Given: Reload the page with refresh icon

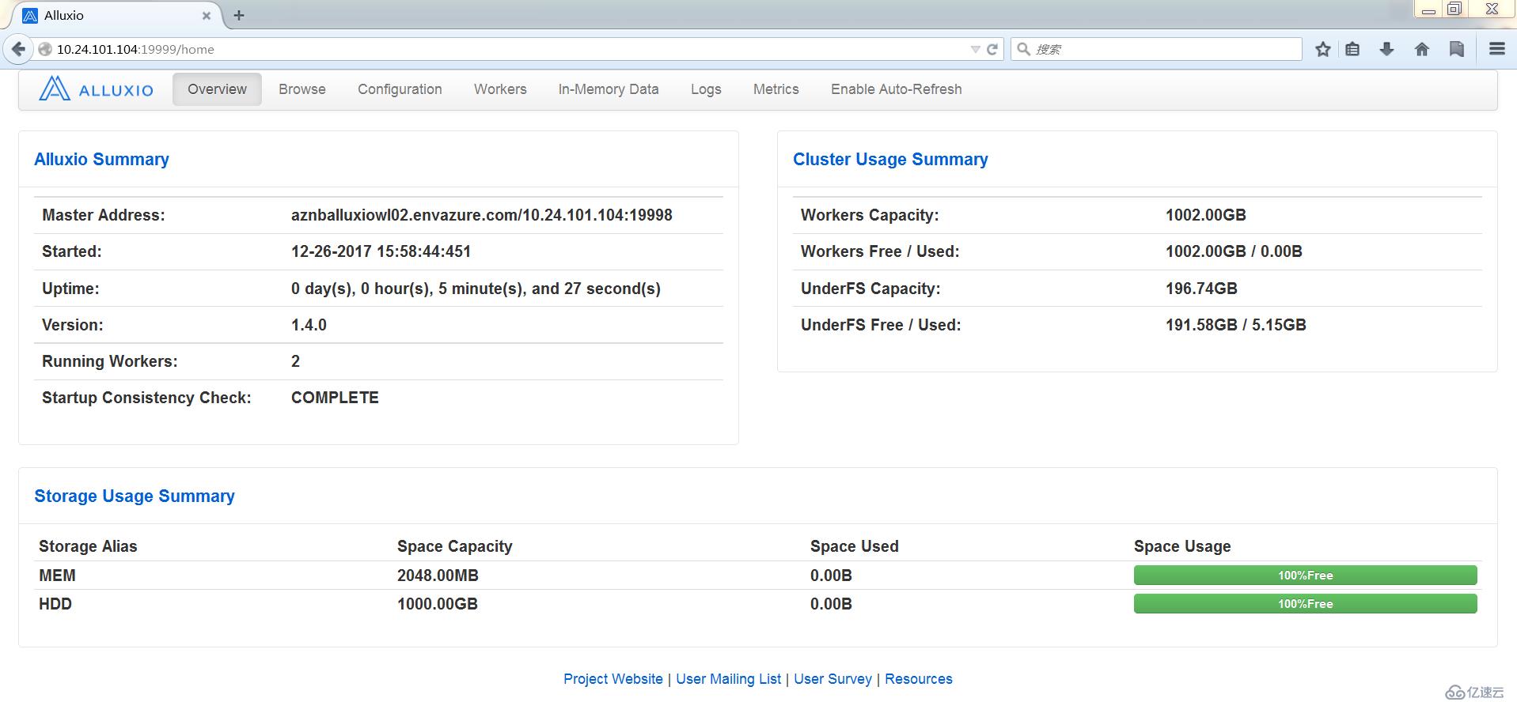Looking at the screenshot, I should (x=992, y=49).
